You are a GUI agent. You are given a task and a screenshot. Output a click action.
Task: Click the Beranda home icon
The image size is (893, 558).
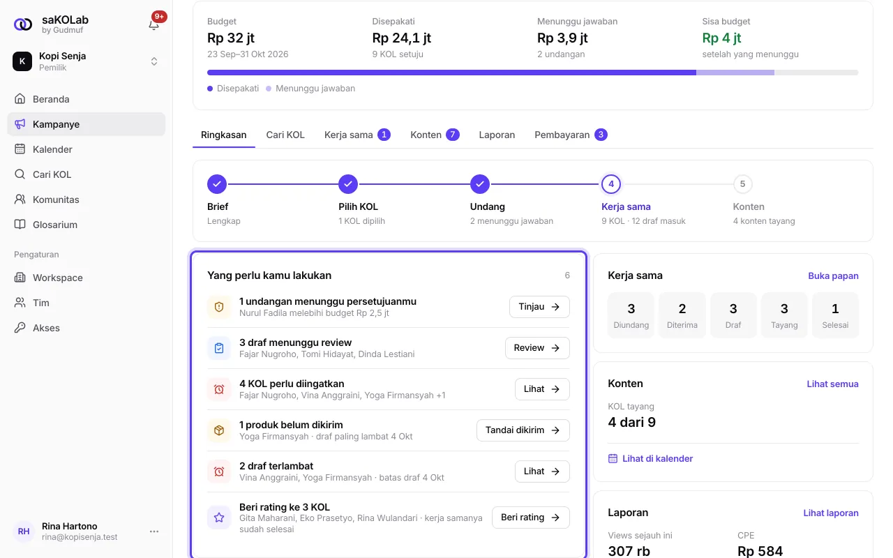point(20,99)
